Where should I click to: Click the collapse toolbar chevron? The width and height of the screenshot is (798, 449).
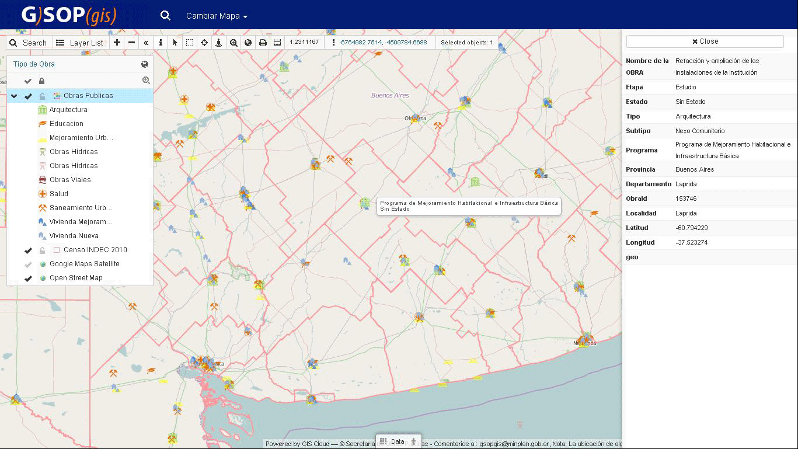pos(145,42)
